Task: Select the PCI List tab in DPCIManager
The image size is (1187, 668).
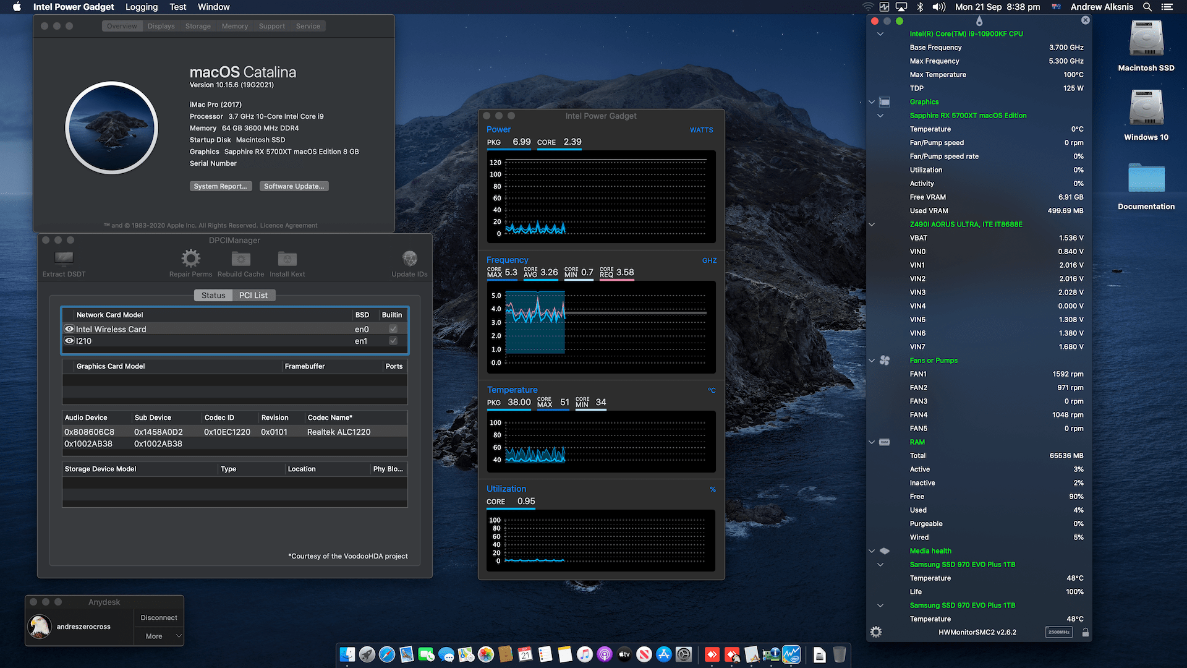Action: [x=253, y=296]
